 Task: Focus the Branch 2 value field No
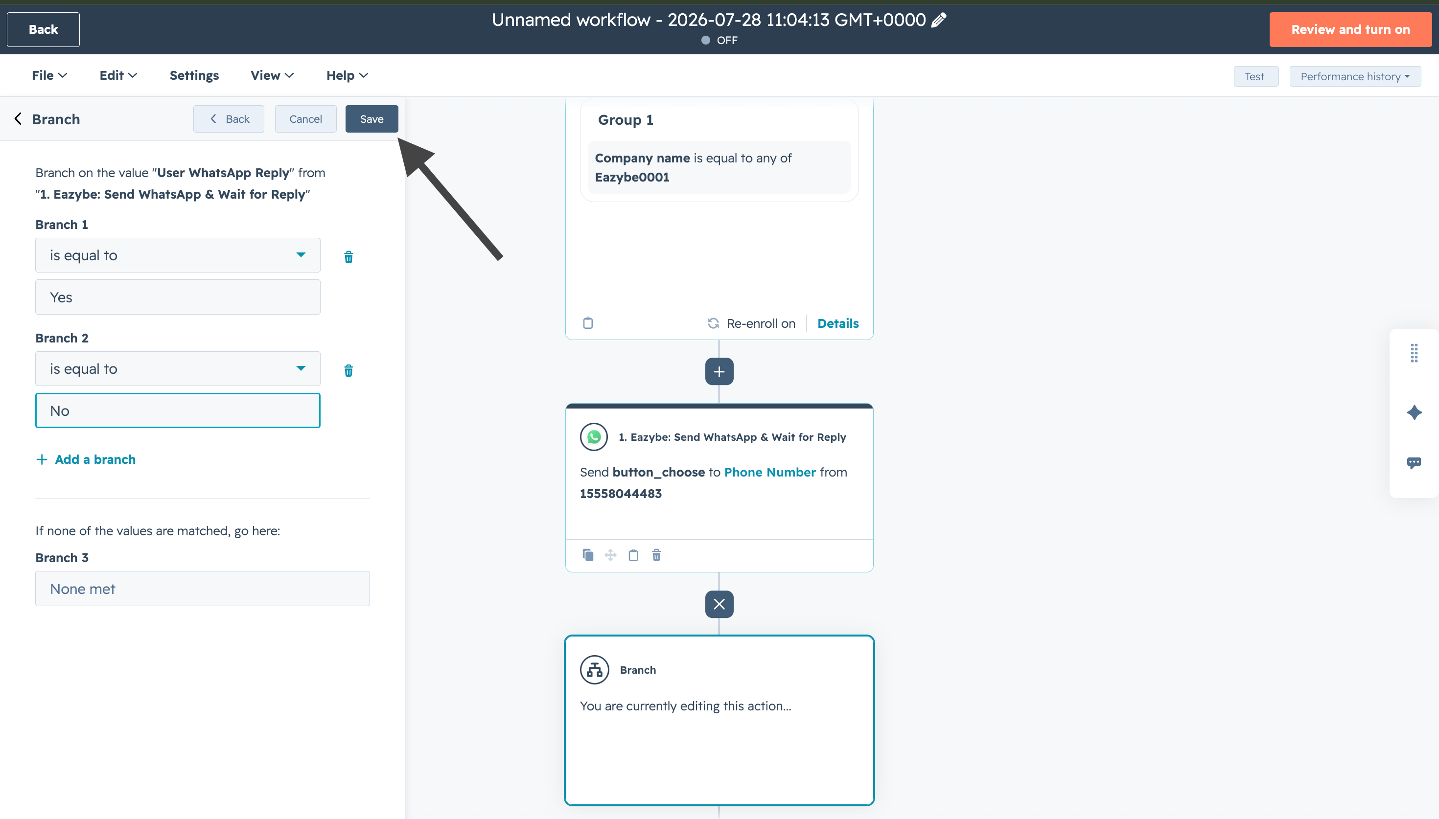pos(178,410)
